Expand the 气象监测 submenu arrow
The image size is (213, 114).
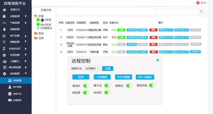(26, 23)
